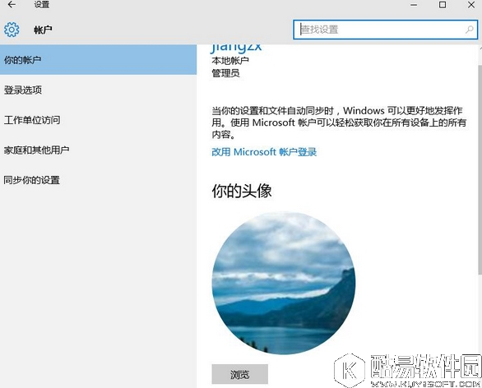482x388 pixels.
Task: Click the 设置 window title
Action: 42,5
